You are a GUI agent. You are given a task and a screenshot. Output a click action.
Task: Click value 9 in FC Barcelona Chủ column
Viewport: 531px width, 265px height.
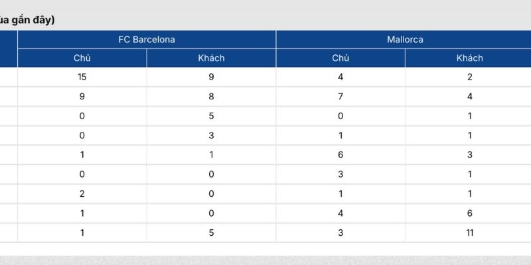[x=82, y=96]
